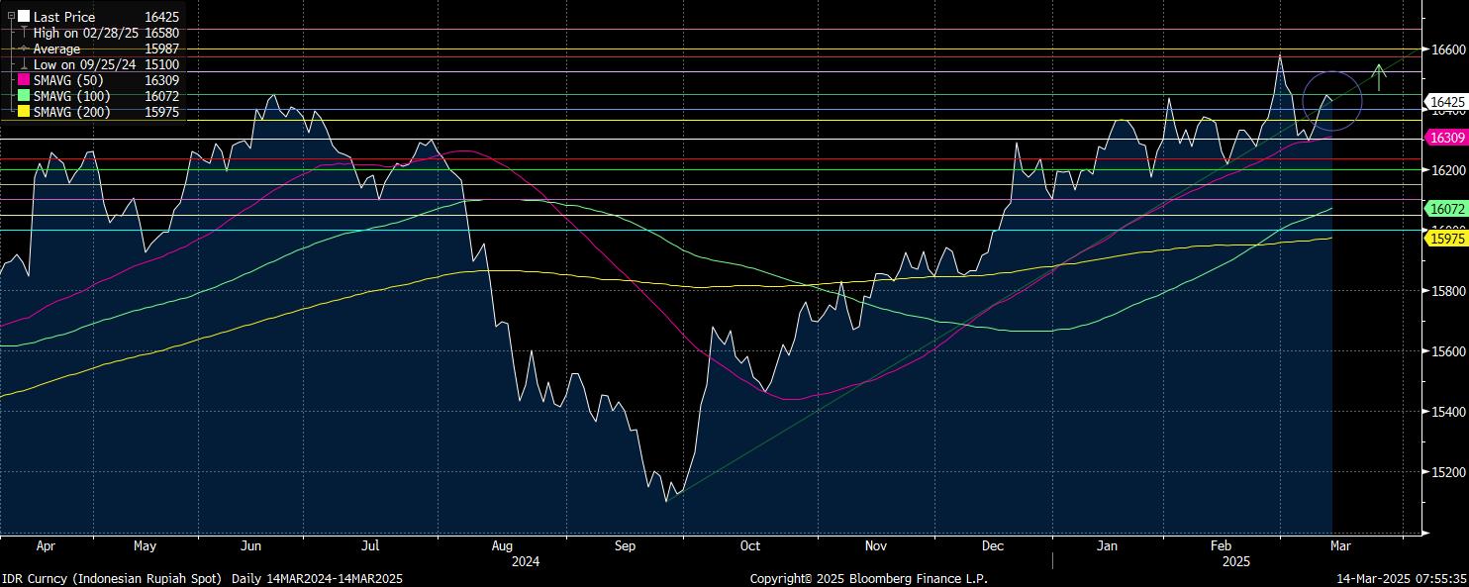This screenshot has width=1469, height=587.
Task: Toggle the green SMAVG (100) swatch
Action: [25, 96]
